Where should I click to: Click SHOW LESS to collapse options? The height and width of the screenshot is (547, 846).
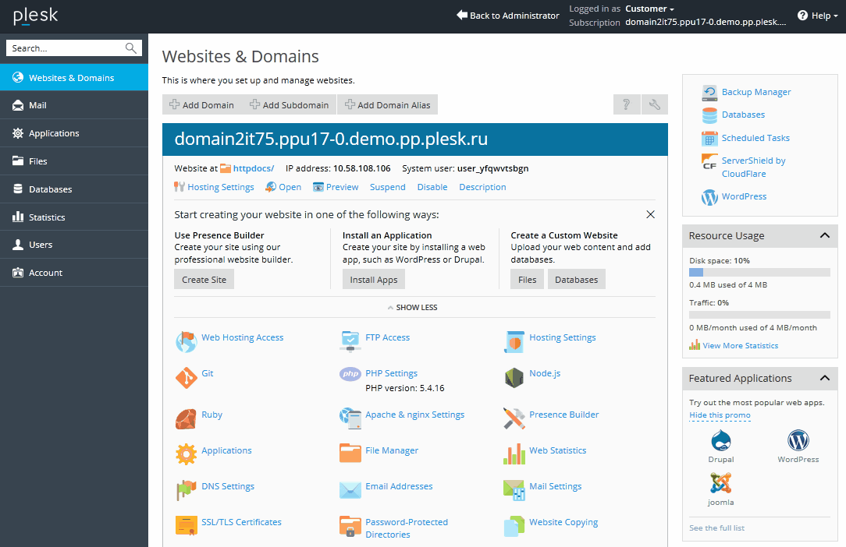coord(413,307)
